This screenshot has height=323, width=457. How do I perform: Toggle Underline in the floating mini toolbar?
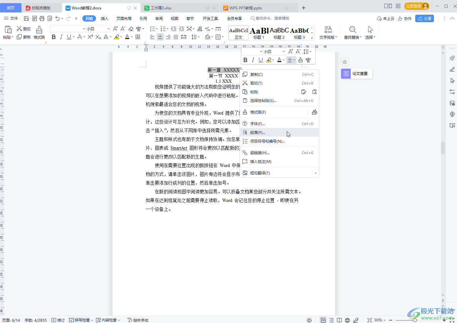point(261,60)
